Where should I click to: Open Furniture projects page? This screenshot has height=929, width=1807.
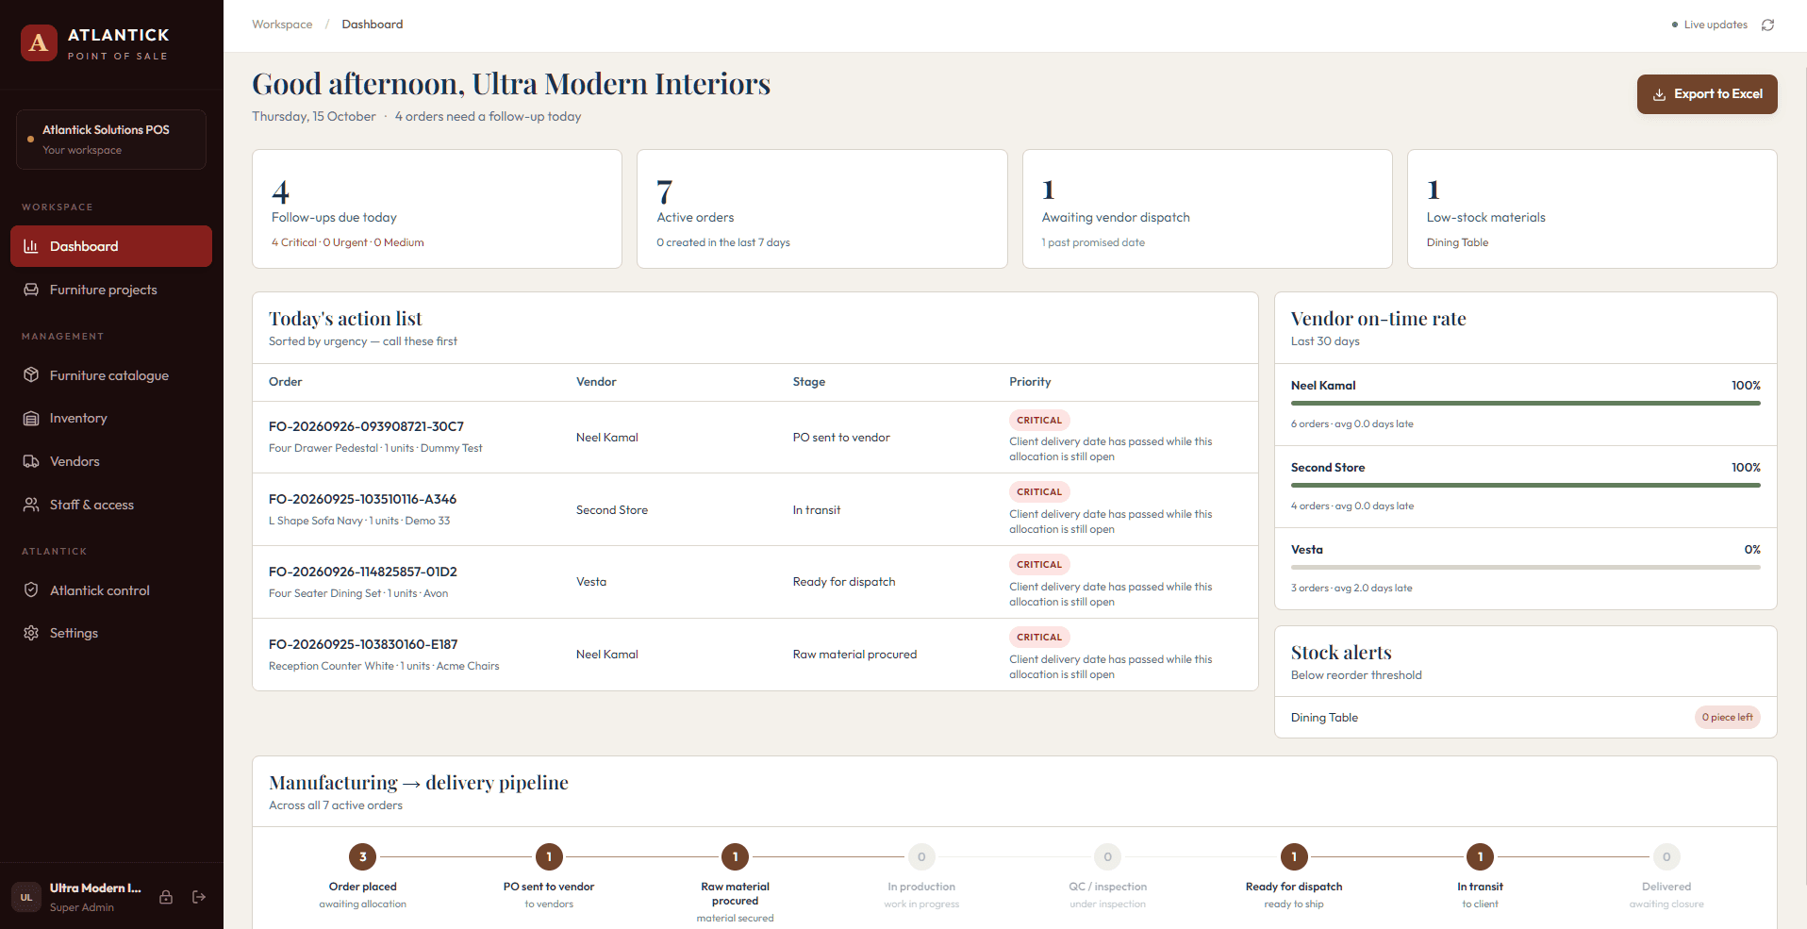pyautogui.click(x=111, y=290)
